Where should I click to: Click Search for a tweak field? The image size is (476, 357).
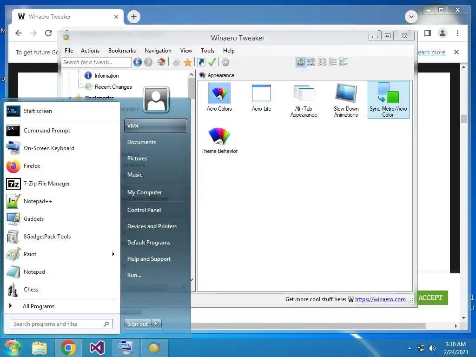(97, 62)
